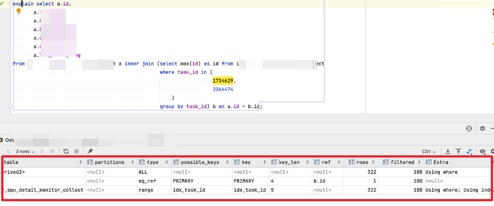Click the export data download icon
The image size is (494, 206).
447,151
